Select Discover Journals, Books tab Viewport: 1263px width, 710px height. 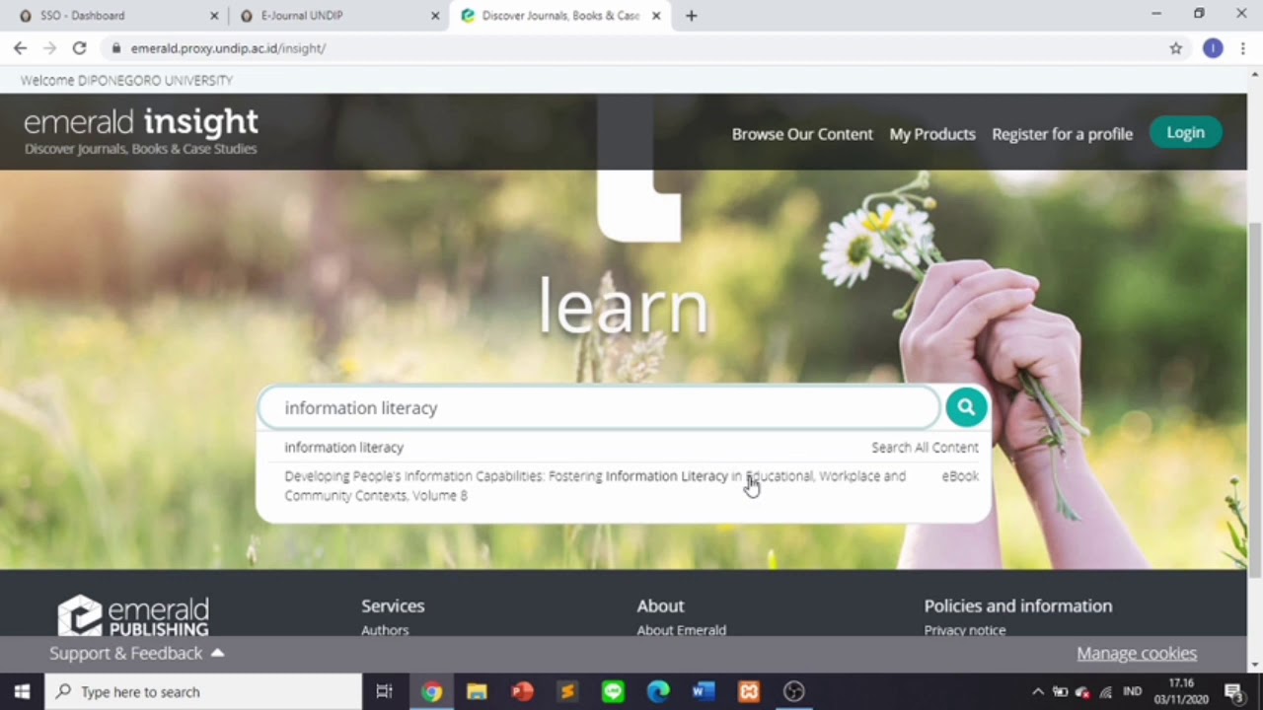[x=559, y=16]
